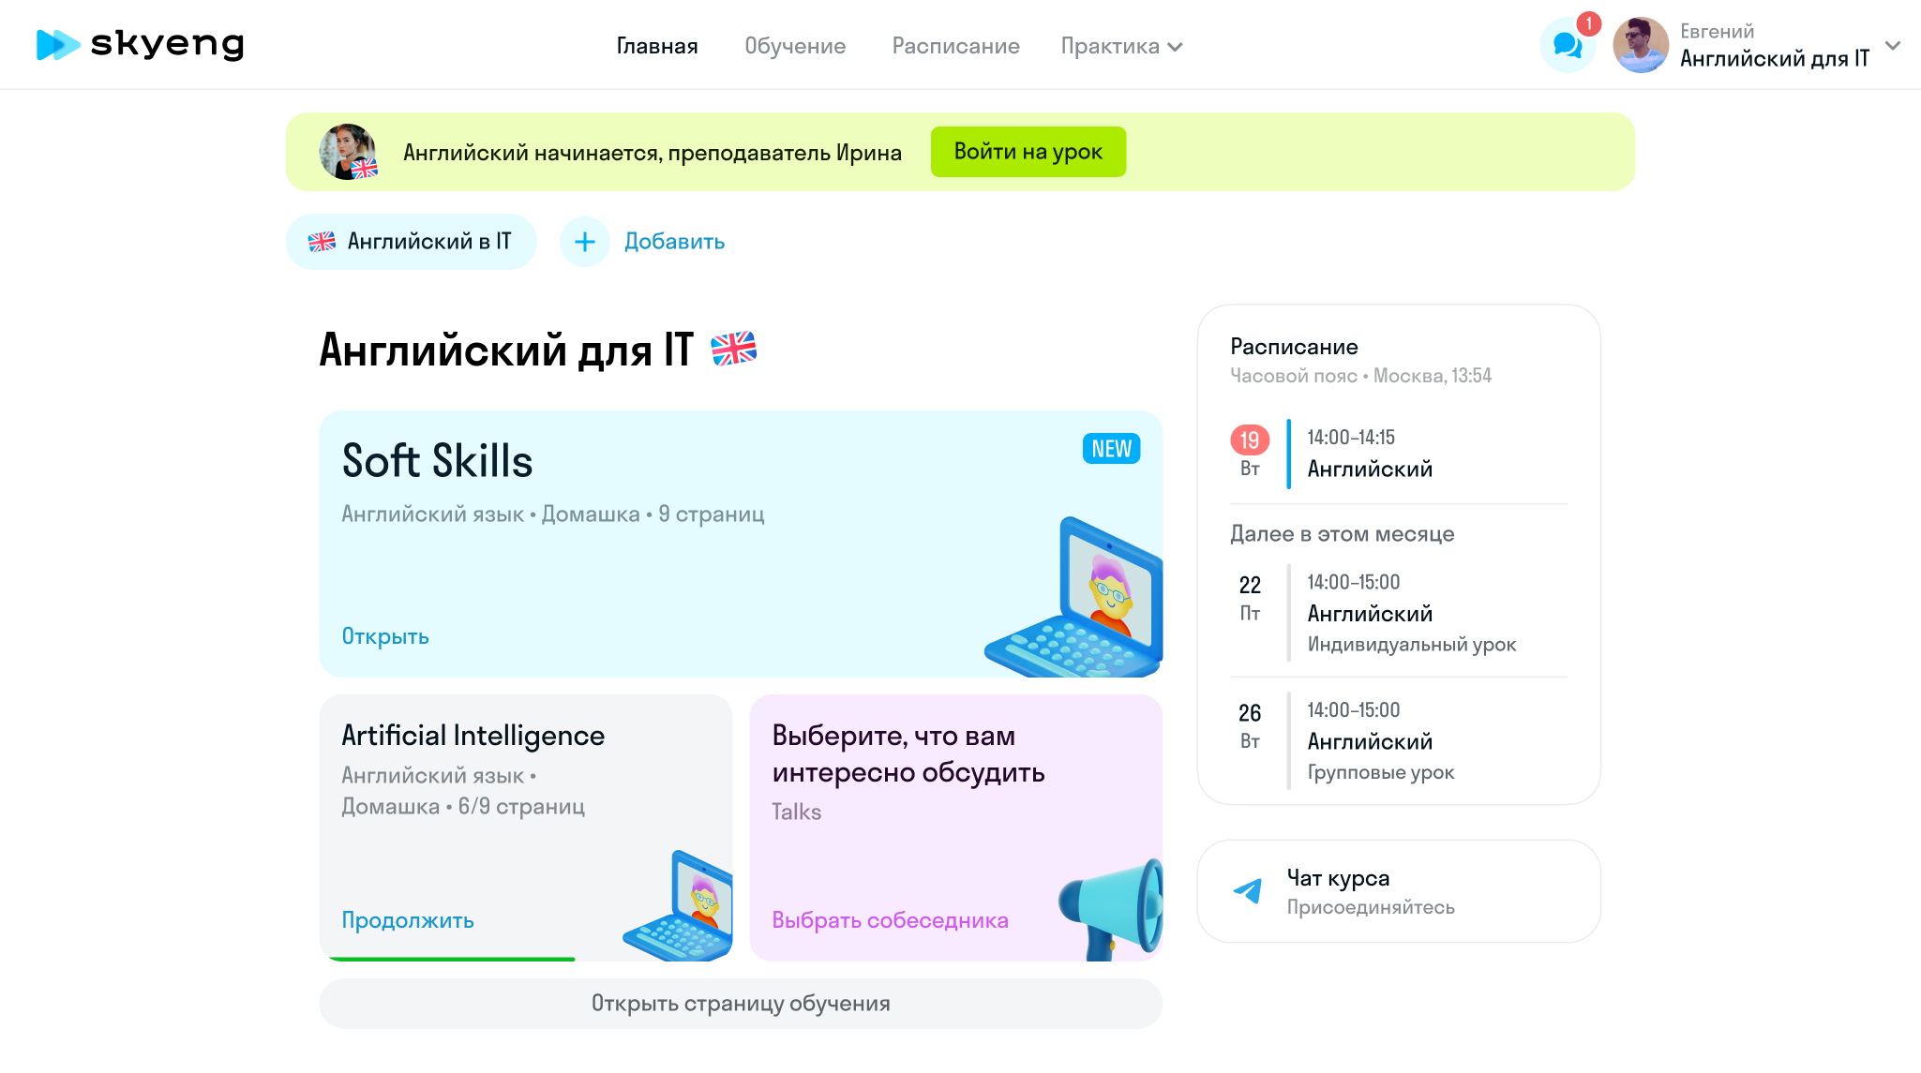Viewport: 1921px width, 1073px height.
Task: Go to Расписание page
Action: [x=955, y=45]
